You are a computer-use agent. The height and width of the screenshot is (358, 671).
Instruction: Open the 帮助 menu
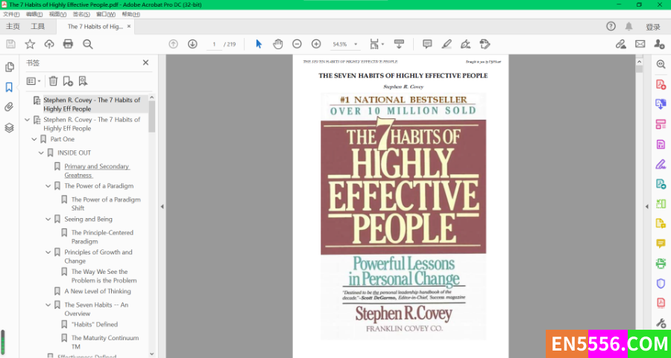130,15
